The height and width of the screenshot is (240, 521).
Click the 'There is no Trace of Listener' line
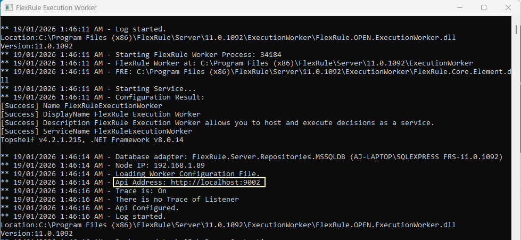[x=120, y=199]
